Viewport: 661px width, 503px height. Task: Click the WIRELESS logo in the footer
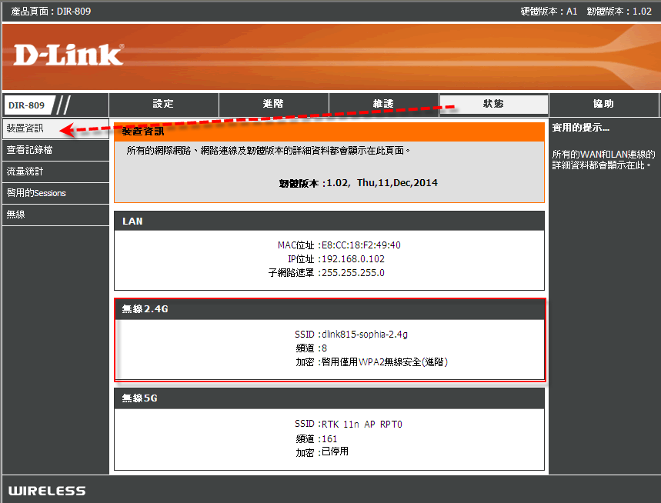tap(47, 491)
